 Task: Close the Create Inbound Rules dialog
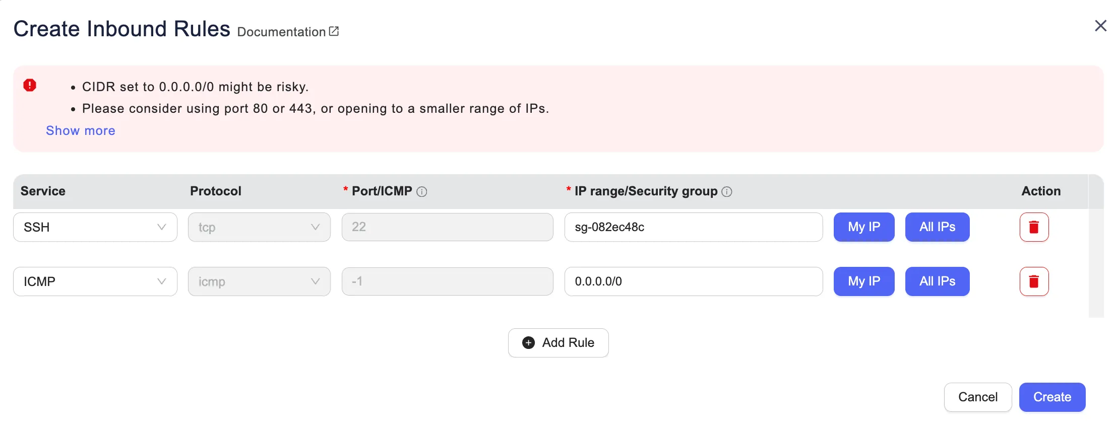click(1100, 26)
